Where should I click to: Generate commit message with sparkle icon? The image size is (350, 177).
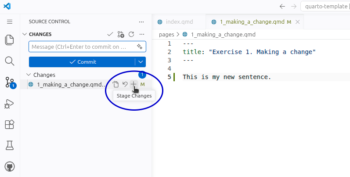click(x=140, y=47)
